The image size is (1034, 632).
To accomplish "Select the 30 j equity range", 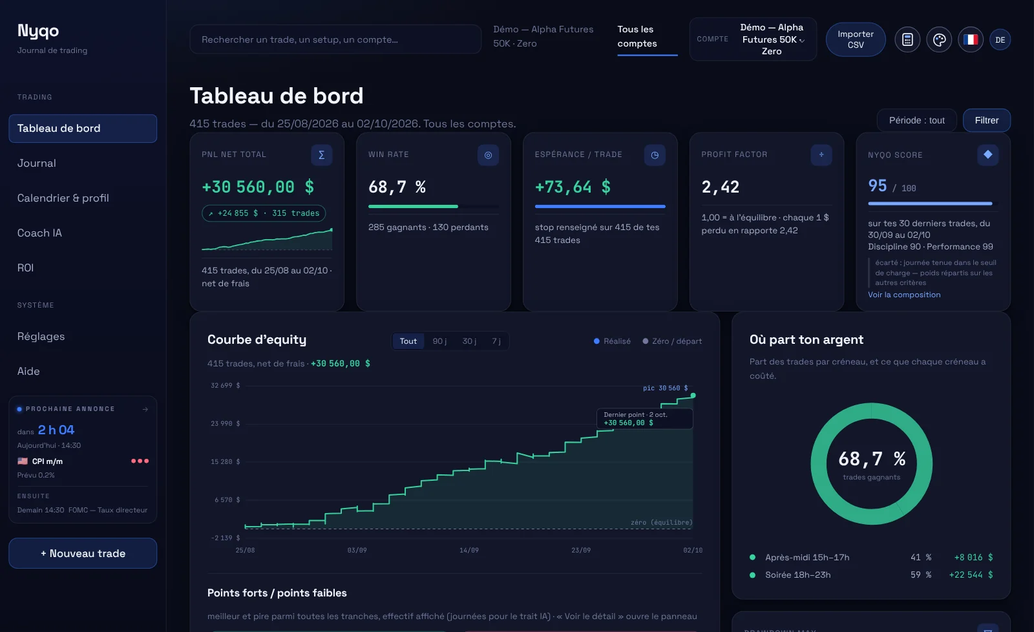I will click(470, 341).
